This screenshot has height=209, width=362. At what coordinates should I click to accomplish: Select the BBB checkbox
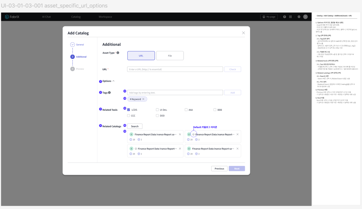[x=215, y=109]
